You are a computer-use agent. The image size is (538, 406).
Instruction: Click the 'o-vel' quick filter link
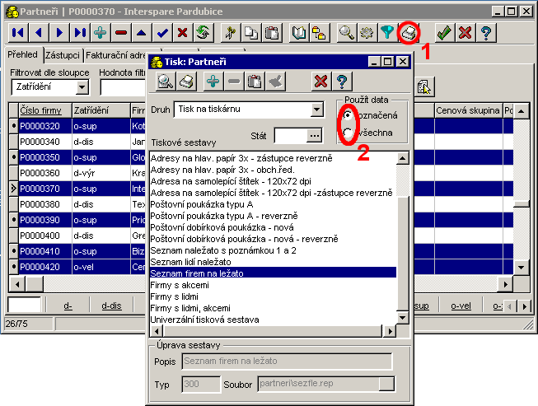[462, 306]
